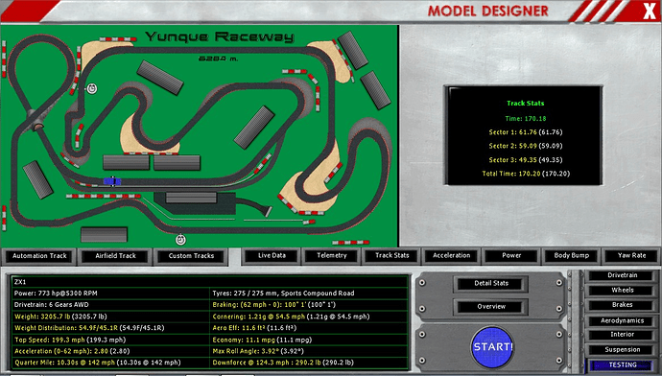Image resolution: width=662 pixels, height=376 pixels.
Task: Open Custom Tracks list
Action: [x=191, y=256]
